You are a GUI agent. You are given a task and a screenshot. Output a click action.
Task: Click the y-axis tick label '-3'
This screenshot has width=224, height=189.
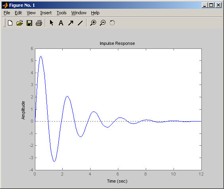[31, 158]
